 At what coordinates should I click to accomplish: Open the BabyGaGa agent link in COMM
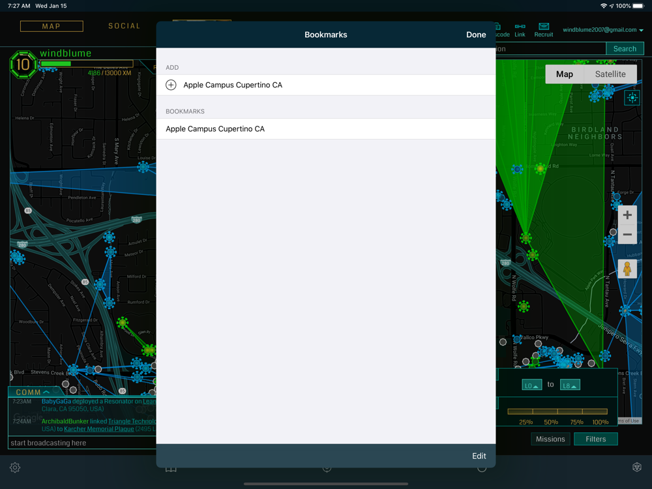[56, 401]
